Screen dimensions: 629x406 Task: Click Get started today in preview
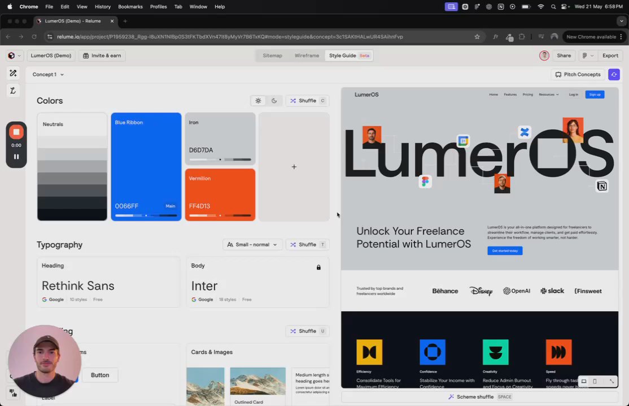505,251
